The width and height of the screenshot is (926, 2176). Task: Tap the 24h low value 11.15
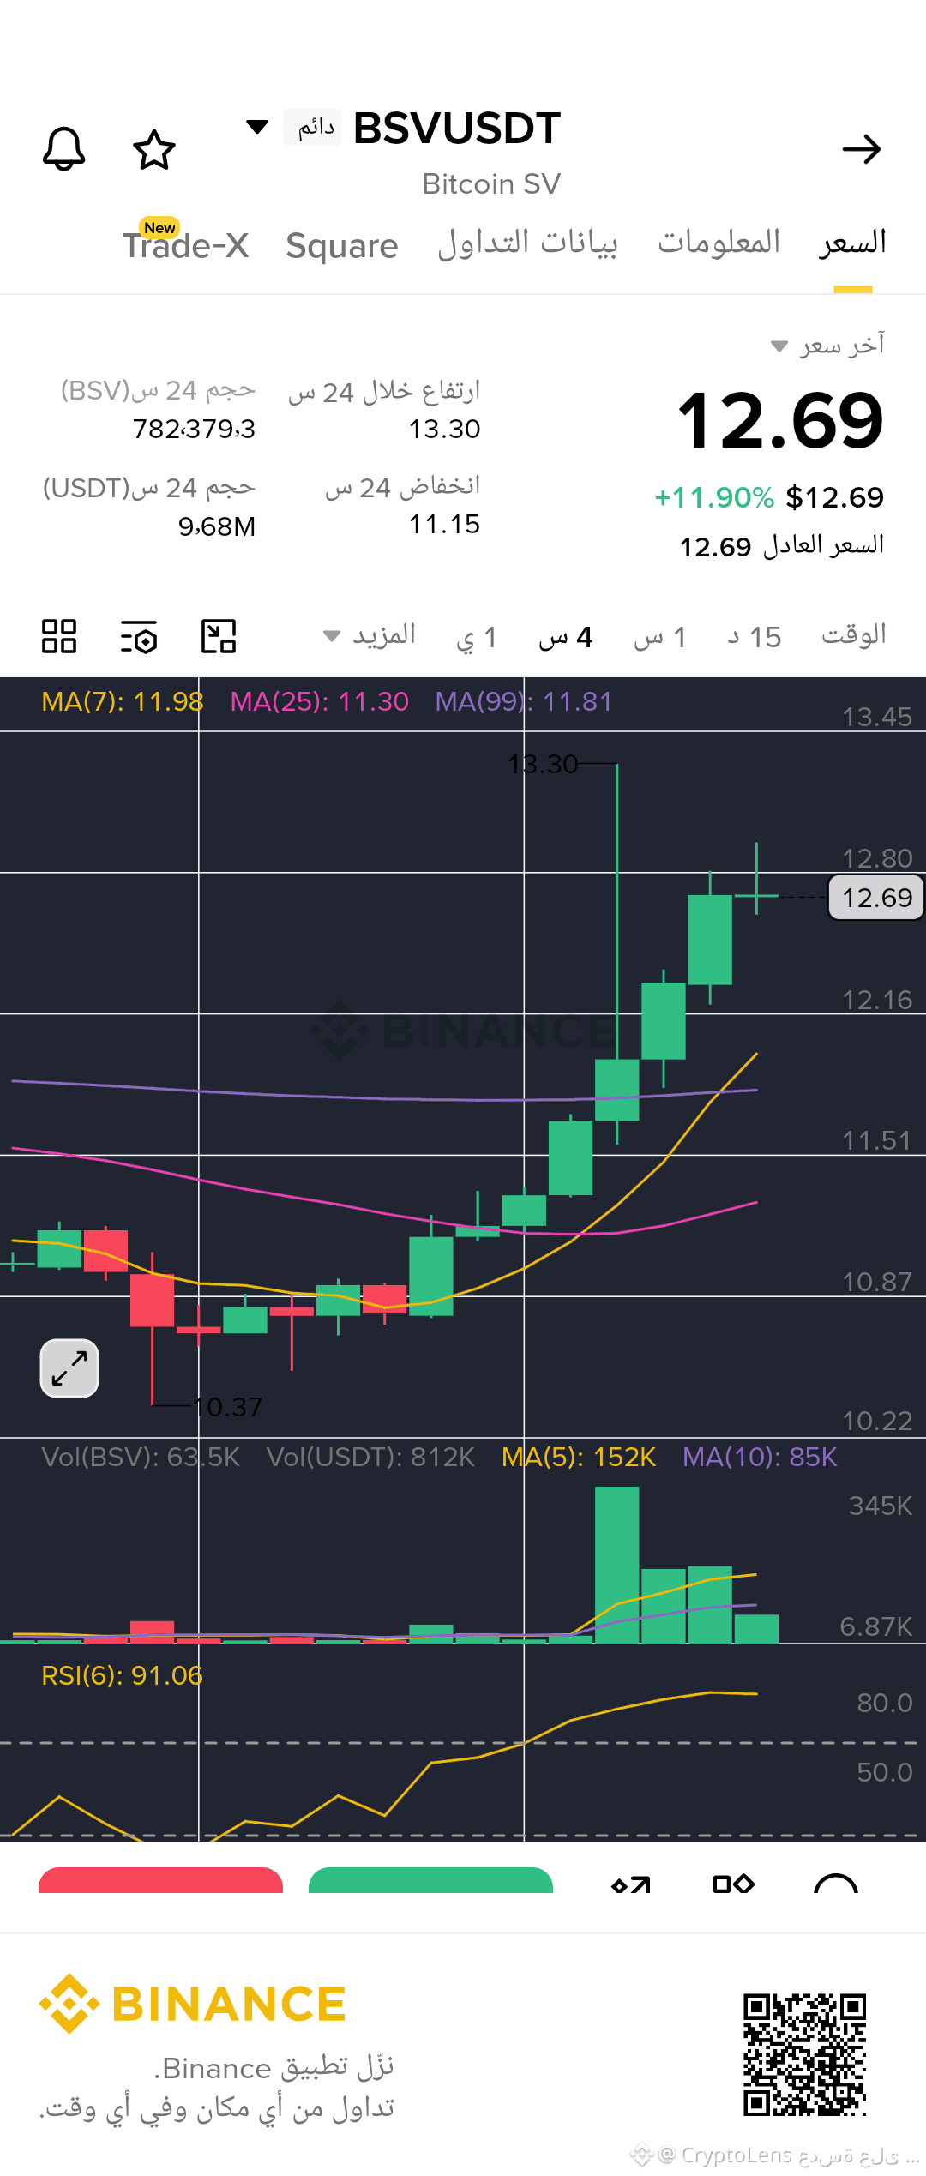click(444, 524)
